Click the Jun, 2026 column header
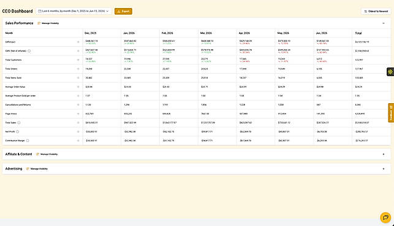This screenshot has height=226, width=394. (322, 33)
